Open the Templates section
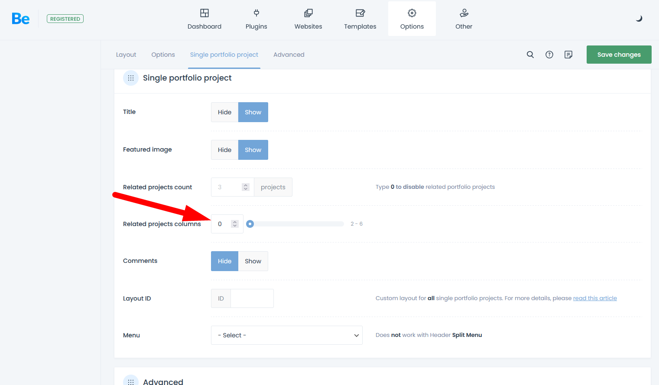Viewport: 659px width, 385px height. click(360, 19)
